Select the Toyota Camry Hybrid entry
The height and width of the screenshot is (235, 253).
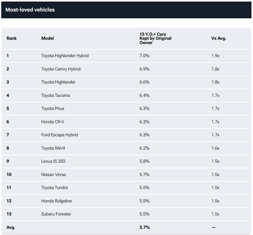[61, 69]
